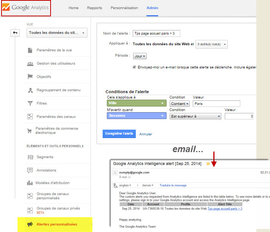
Task: Click the Sessions threshold value field
Action: pos(239,116)
